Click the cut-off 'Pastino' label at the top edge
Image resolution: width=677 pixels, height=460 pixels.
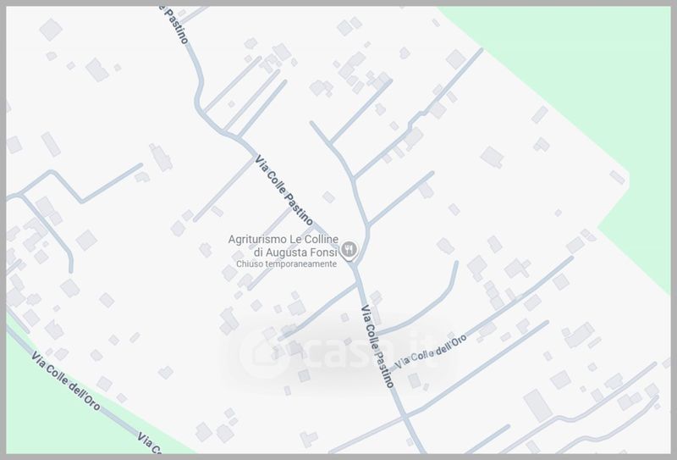click(174, 24)
